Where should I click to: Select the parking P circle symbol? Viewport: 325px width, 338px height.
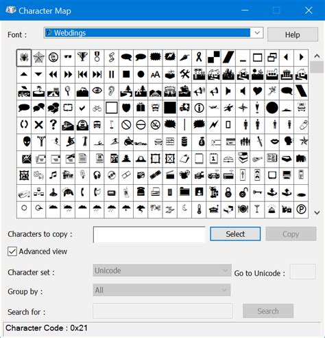point(301,210)
